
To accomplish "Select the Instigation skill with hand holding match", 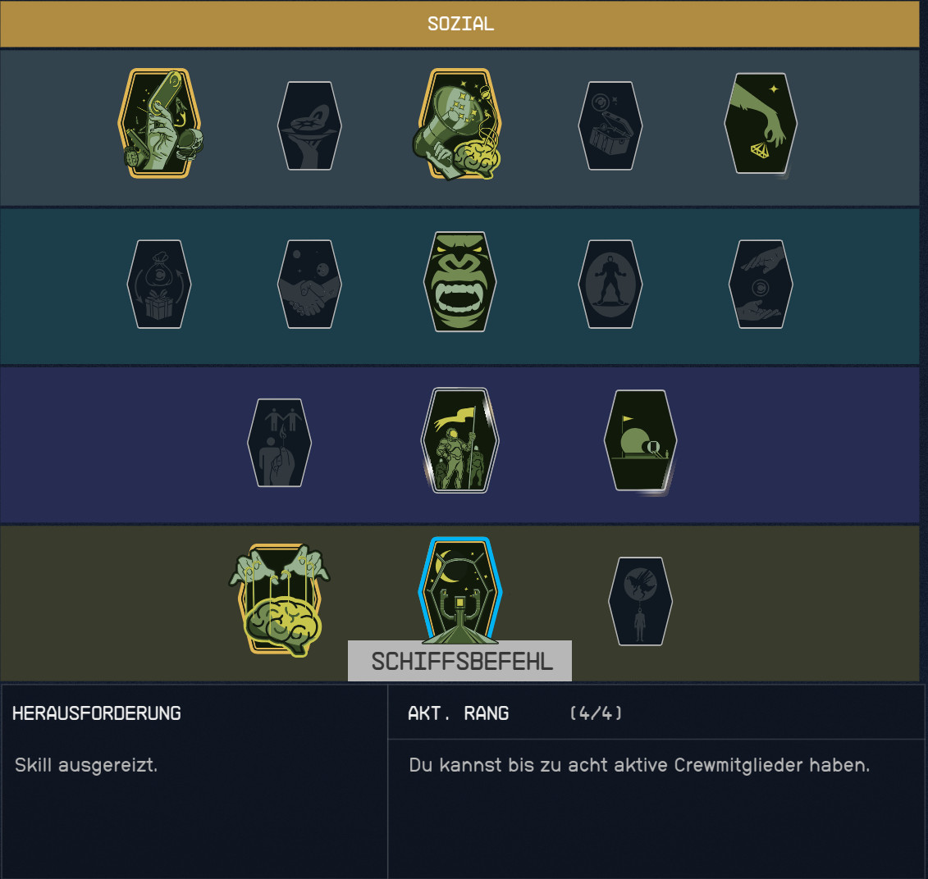I will (279, 443).
